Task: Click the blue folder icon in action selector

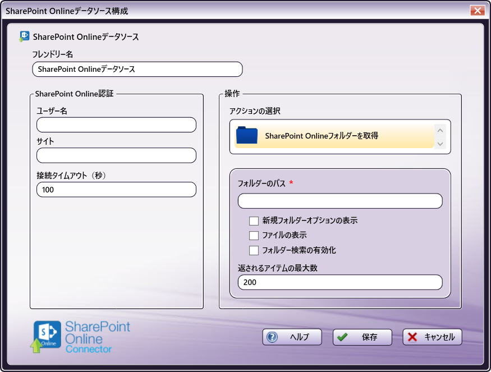Action: click(x=247, y=135)
